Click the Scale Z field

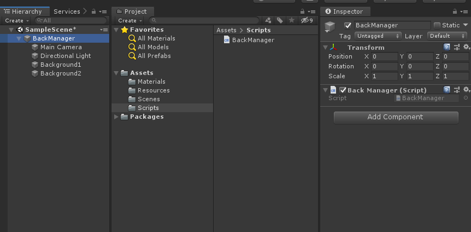[456, 76]
